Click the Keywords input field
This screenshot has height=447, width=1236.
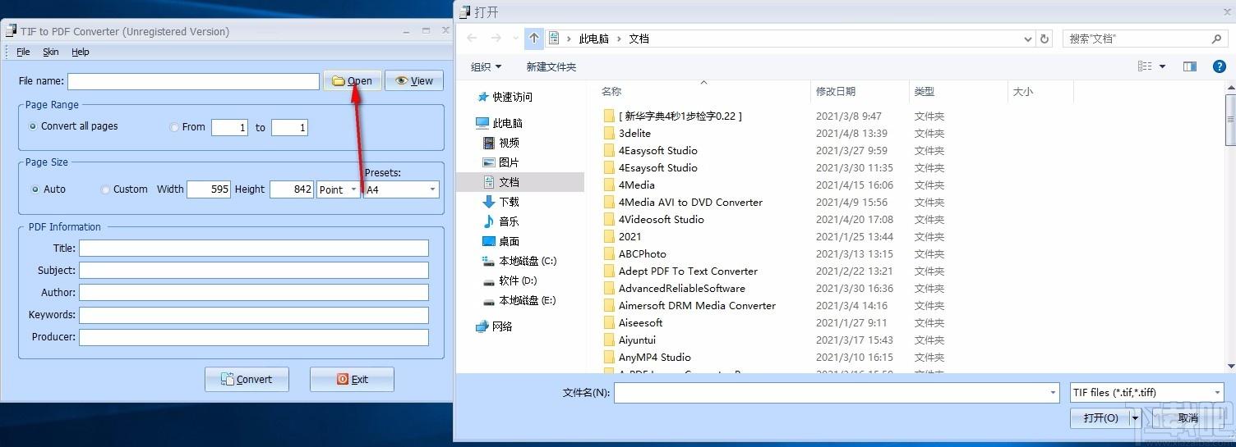[254, 314]
